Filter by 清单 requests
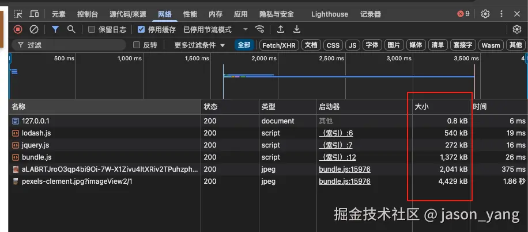The width and height of the screenshot is (528, 232). tap(438, 45)
